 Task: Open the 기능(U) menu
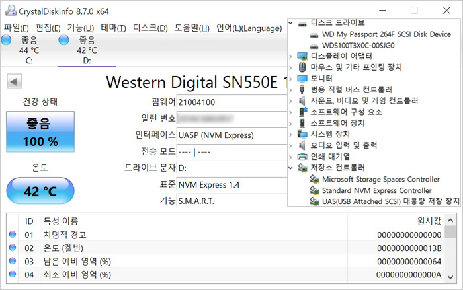coord(81,28)
